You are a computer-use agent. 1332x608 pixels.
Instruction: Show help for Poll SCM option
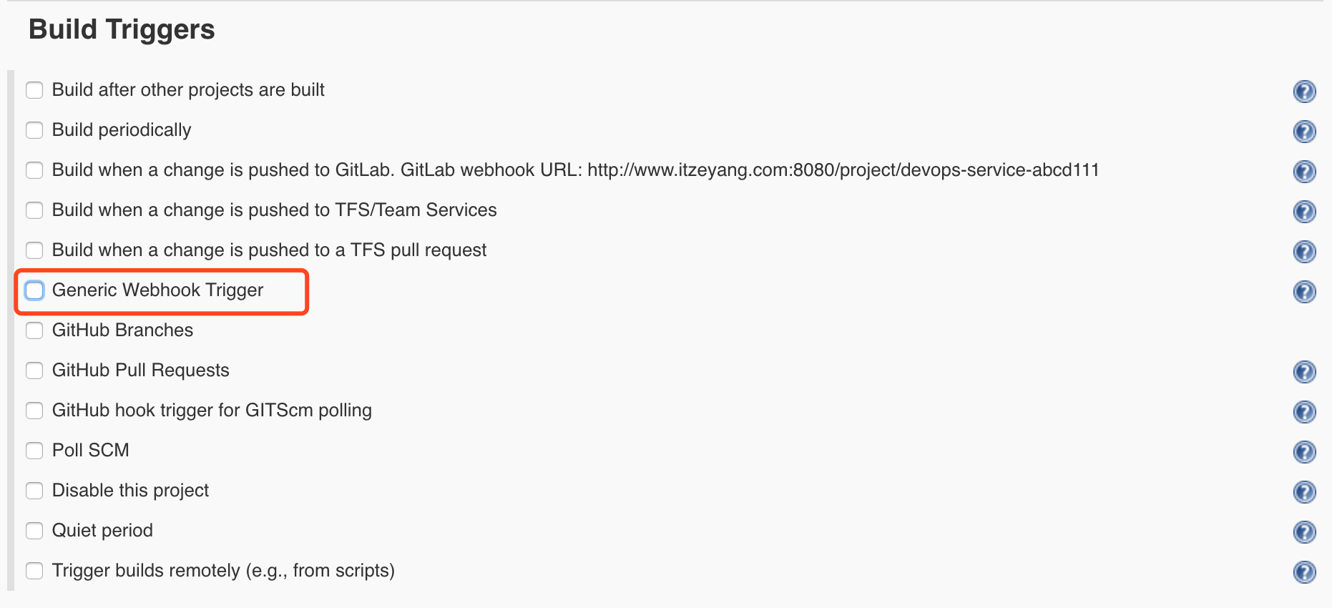pos(1305,452)
